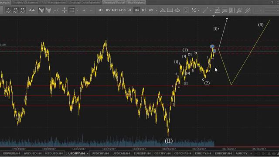Switch to AUDUSD:H4 chart tab
The image size is (279, 157).
tap(33, 153)
